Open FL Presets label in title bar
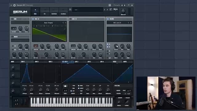Image resolution: width=197 pixels, height=111 pixels. pos(117,5)
